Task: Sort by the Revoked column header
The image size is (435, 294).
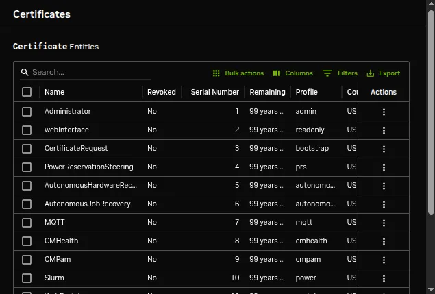Action: [x=162, y=92]
